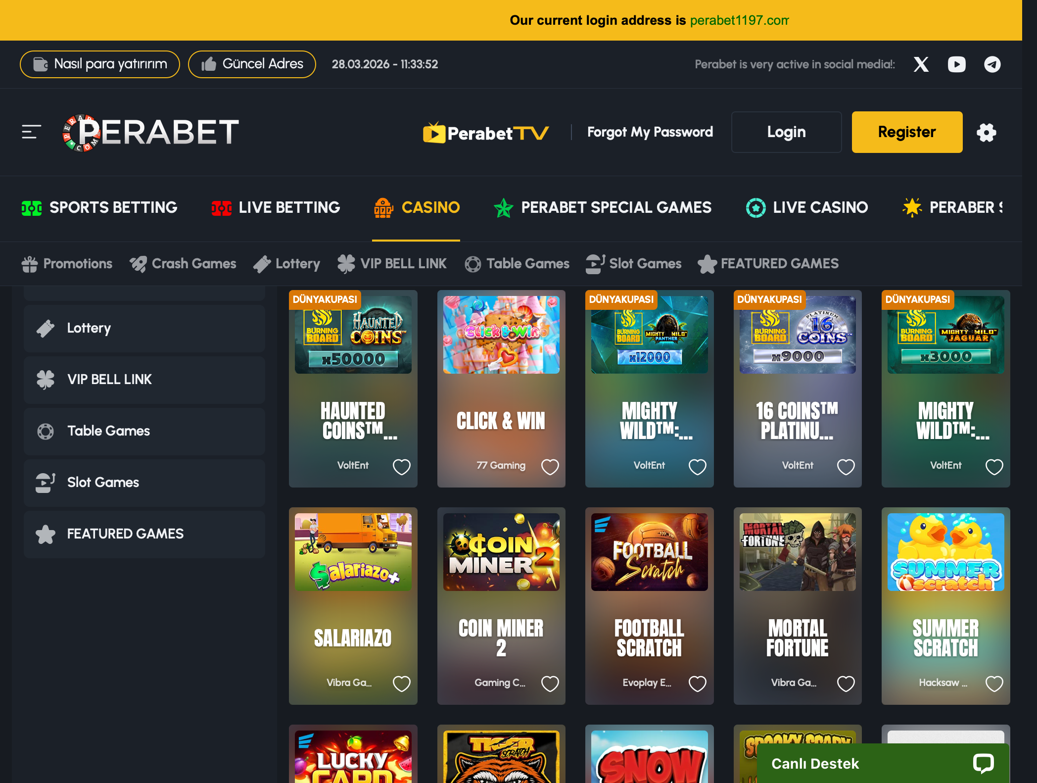Select the Casino main tab
Viewport: 1037px width, 783px height.
point(417,207)
